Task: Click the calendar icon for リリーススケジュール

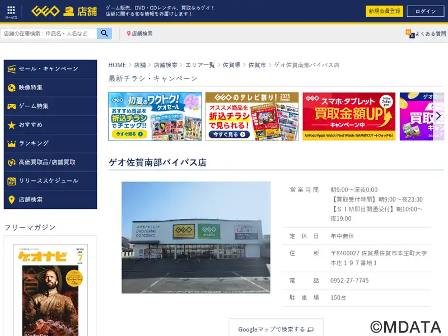Action: click(x=11, y=181)
